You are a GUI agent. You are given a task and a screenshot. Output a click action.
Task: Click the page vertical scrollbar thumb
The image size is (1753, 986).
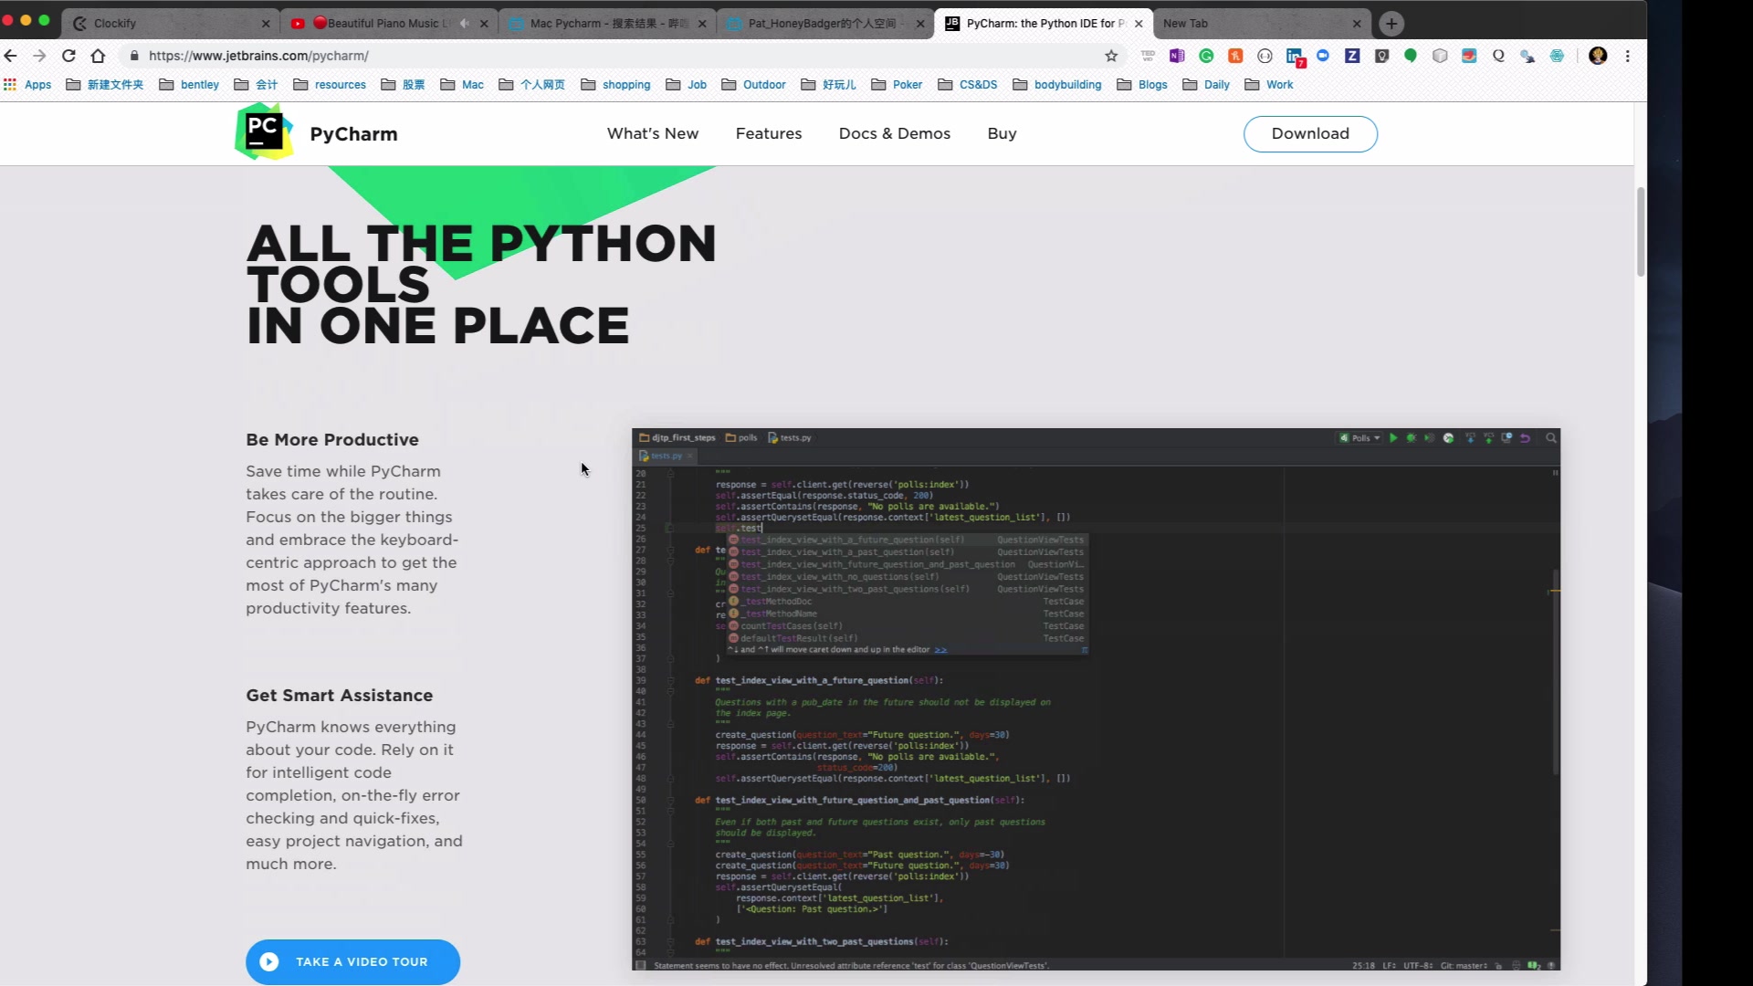[x=1640, y=231]
